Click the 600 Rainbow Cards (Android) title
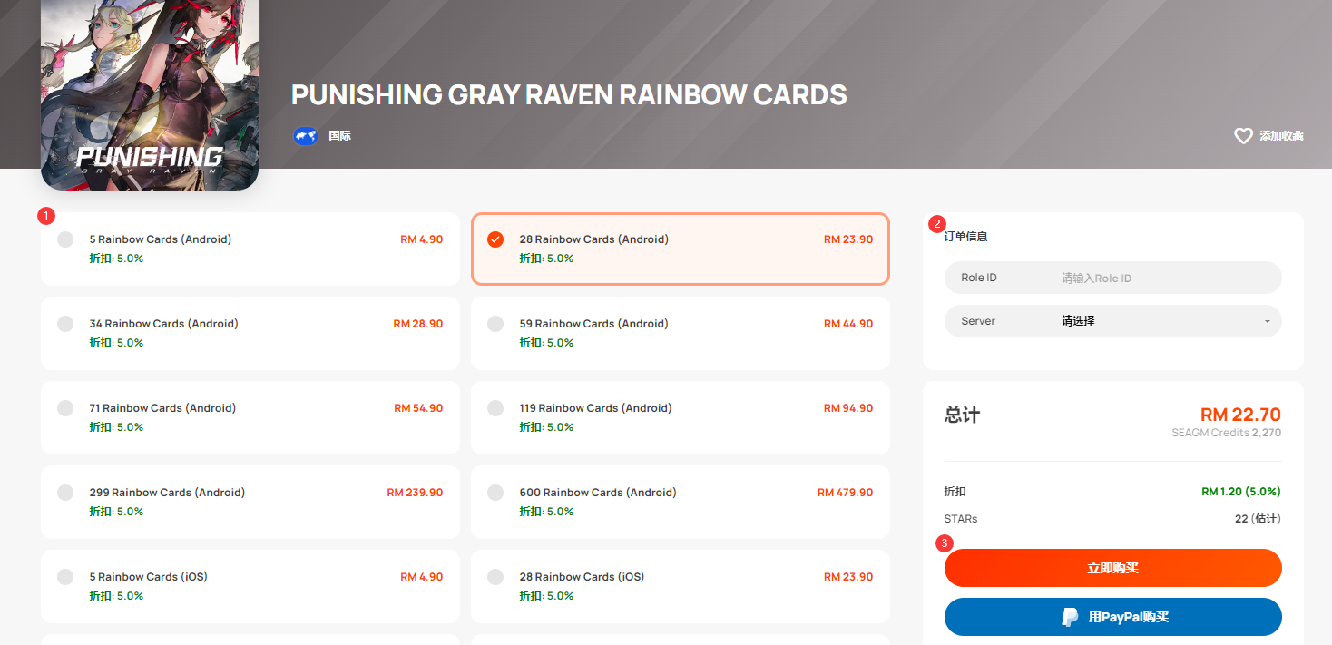The height and width of the screenshot is (645, 1332). pos(598,493)
